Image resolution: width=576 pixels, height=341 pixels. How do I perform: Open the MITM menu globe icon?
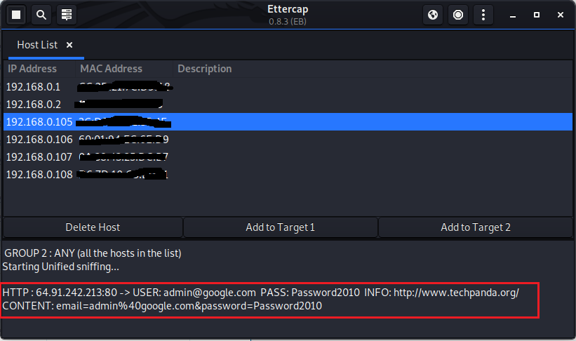433,14
